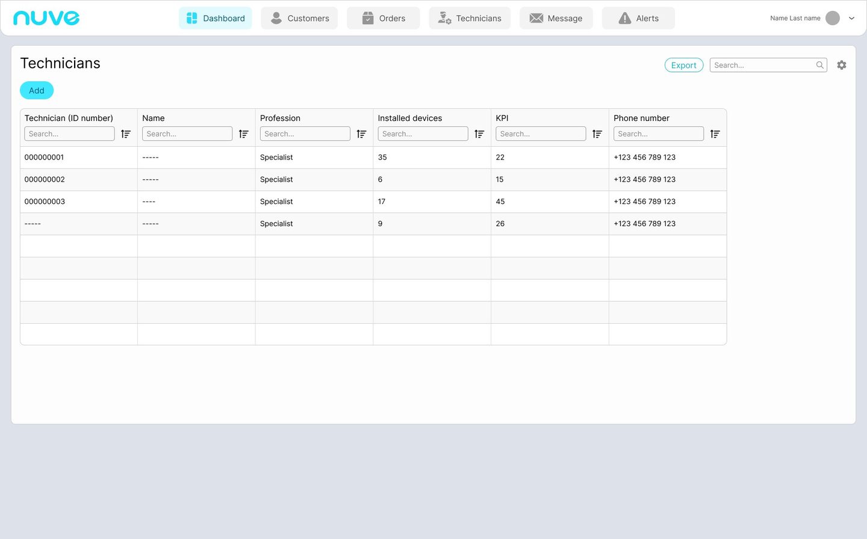This screenshot has height=539, width=867.
Task: Click KPI value 22
Action: 500,157
